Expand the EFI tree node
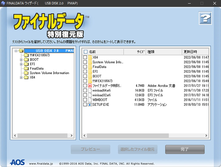 coord(21,64)
